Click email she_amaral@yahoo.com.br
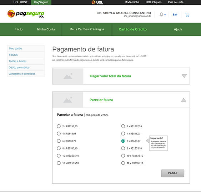Viewport: 201px width, 192px height. coord(137,16)
